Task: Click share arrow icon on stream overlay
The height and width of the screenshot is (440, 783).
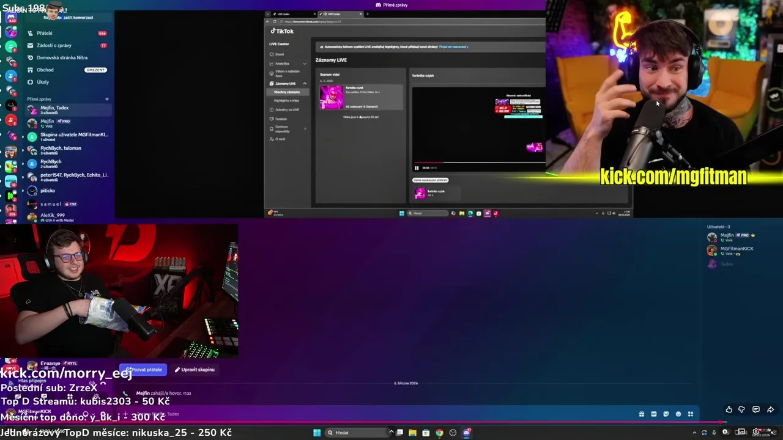Action: click(770, 409)
